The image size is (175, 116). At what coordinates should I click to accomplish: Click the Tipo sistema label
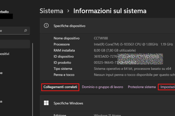pos(63,69)
